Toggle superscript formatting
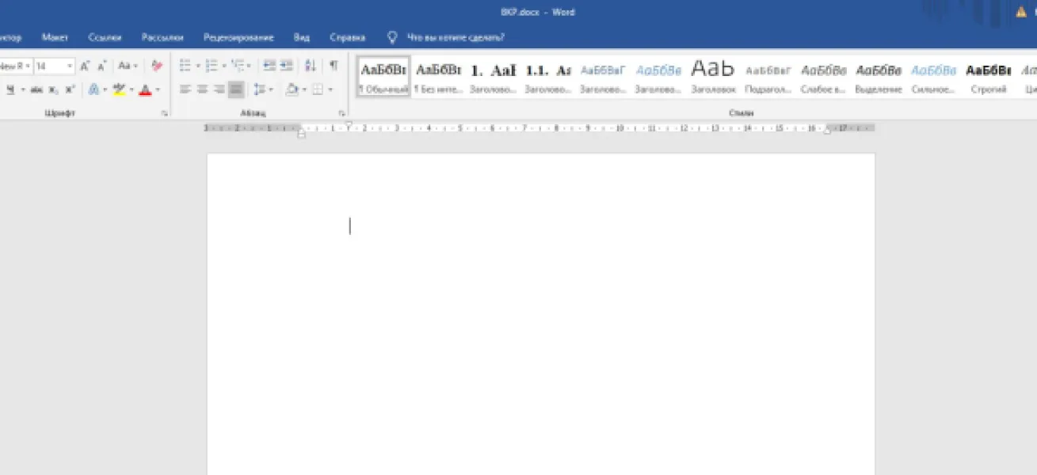This screenshot has height=475, width=1037. [x=70, y=89]
